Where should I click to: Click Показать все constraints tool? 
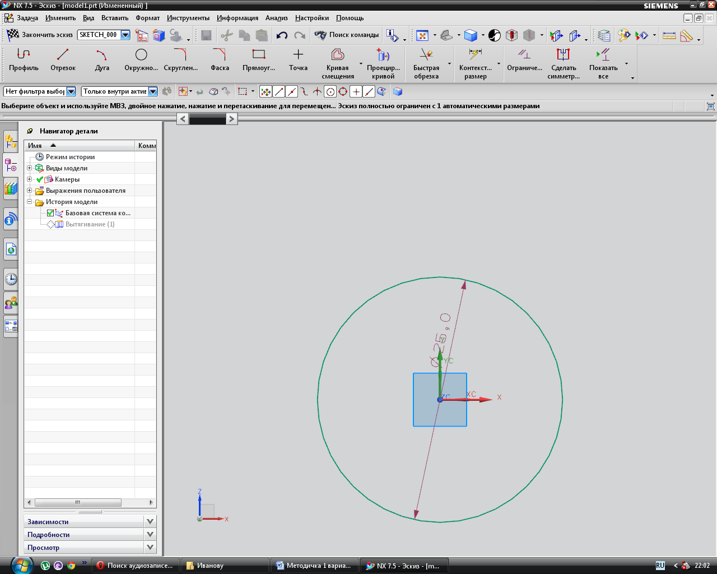pyautogui.click(x=603, y=63)
